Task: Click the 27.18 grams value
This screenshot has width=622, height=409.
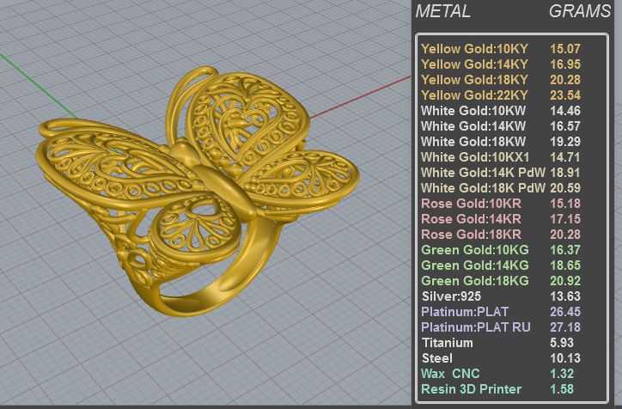Action: [565, 327]
